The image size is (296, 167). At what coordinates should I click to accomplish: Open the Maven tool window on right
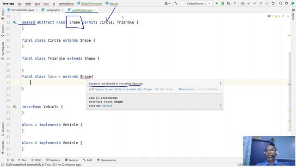(293, 15)
